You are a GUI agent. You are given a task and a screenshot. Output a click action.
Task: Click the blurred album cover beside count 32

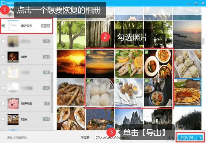[x=13, y=41]
